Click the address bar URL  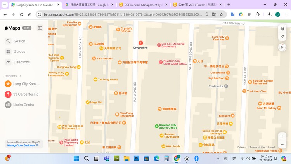pyautogui.click(x=123, y=14)
